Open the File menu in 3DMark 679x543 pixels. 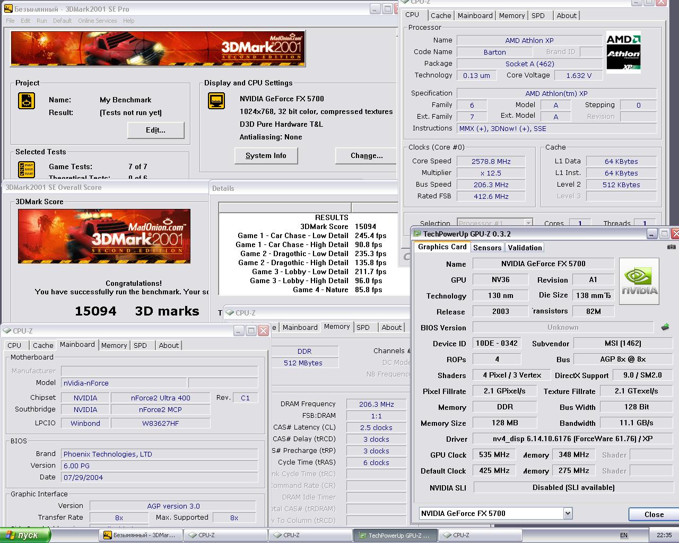(x=10, y=21)
